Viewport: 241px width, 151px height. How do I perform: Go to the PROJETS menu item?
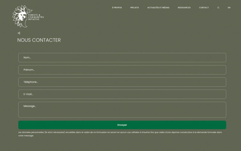135,8
